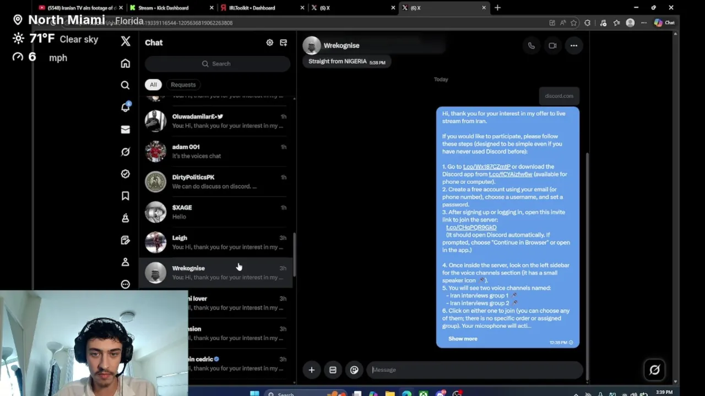The height and width of the screenshot is (396, 705).
Task: Open the note-with-pencil sidebar icon
Action: [126, 240]
